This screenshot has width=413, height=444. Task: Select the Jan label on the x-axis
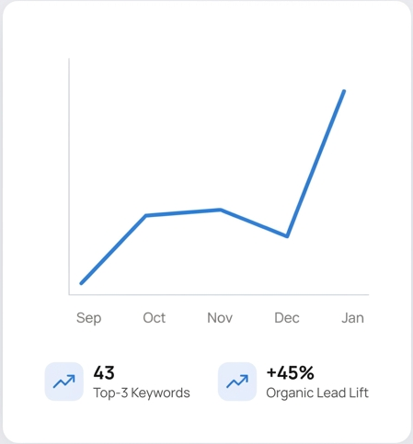tap(352, 318)
